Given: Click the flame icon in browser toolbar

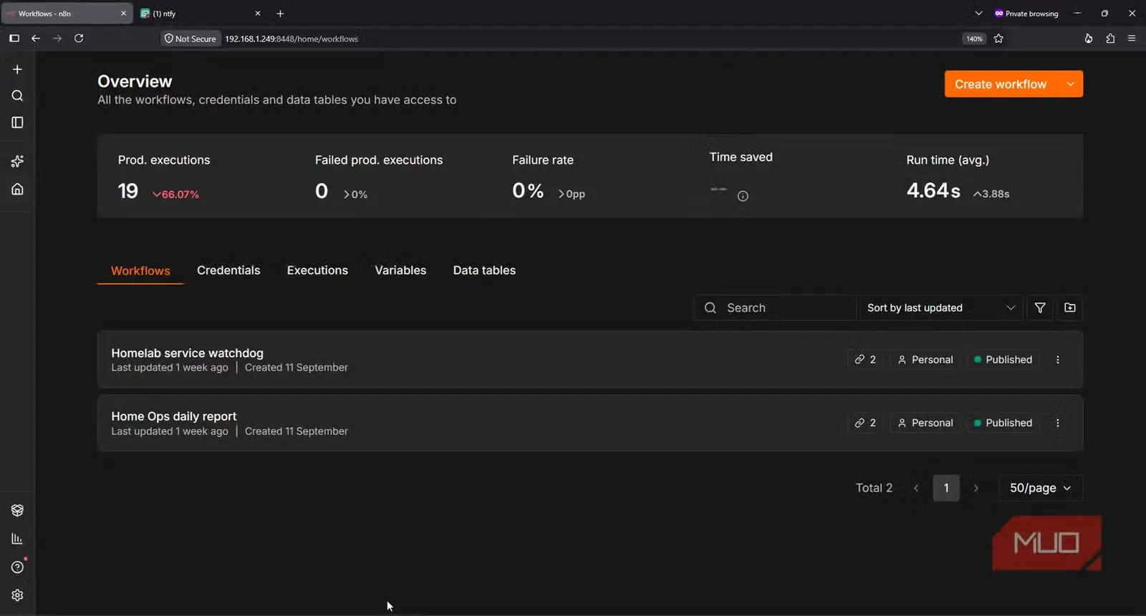Looking at the screenshot, I should [1089, 39].
